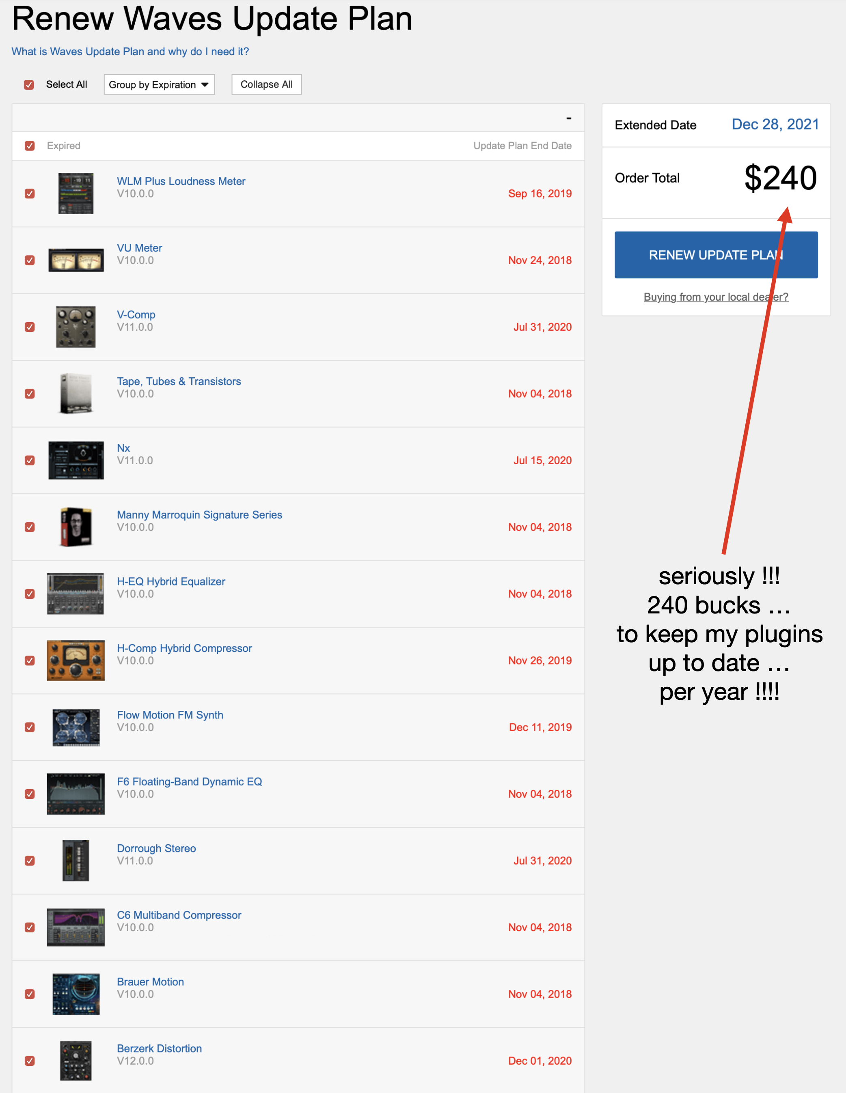The width and height of the screenshot is (846, 1093).
Task: Click the Collapse All button
Action: click(266, 84)
